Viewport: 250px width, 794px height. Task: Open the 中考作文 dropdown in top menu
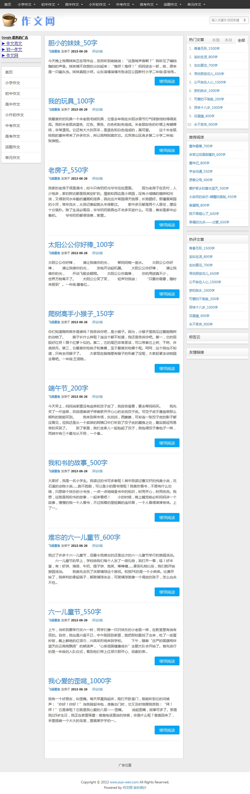(x=125, y=4)
